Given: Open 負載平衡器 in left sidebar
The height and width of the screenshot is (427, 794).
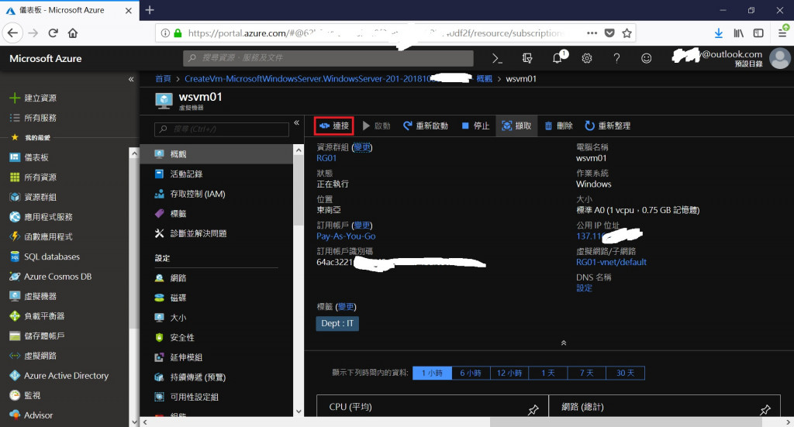Looking at the screenshot, I should point(37,315).
